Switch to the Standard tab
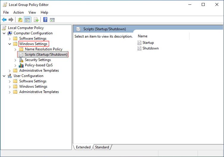 [x=102, y=147]
